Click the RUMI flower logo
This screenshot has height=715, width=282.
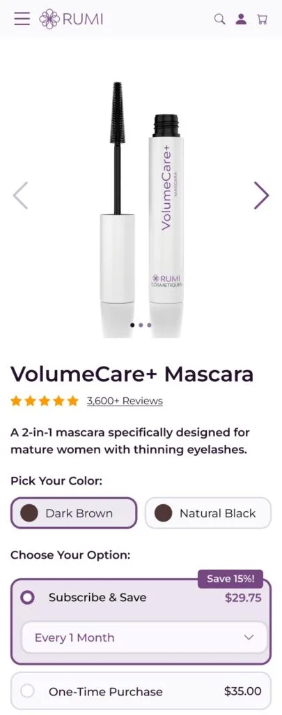point(72,19)
